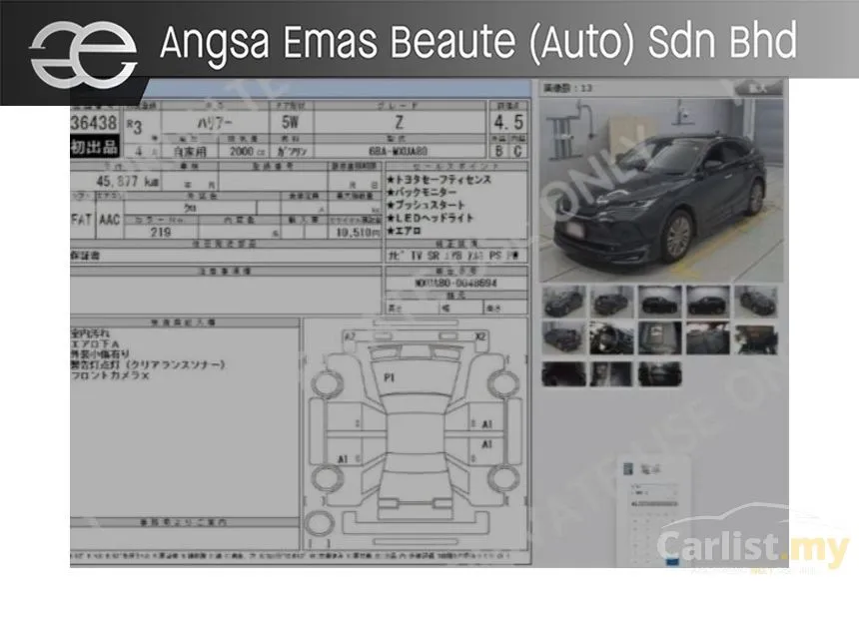Click mileage '45,877 km'
Image resolution: width=859 pixels, height=644 pixels.
127,182
